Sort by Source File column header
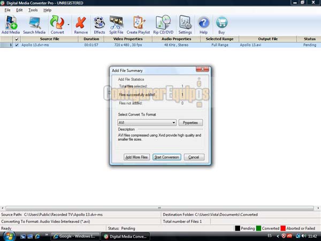The width and height of the screenshot is (321, 241). click(x=49, y=39)
